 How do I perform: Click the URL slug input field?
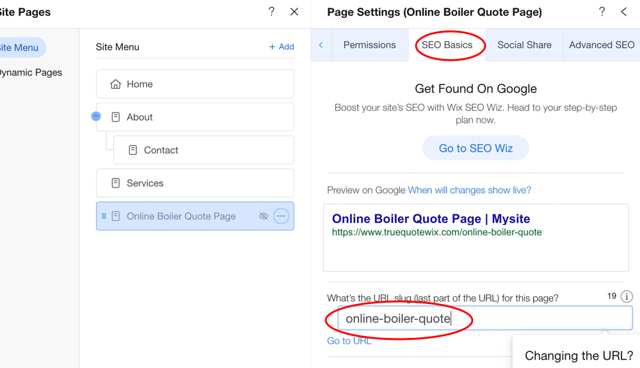(485, 318)
